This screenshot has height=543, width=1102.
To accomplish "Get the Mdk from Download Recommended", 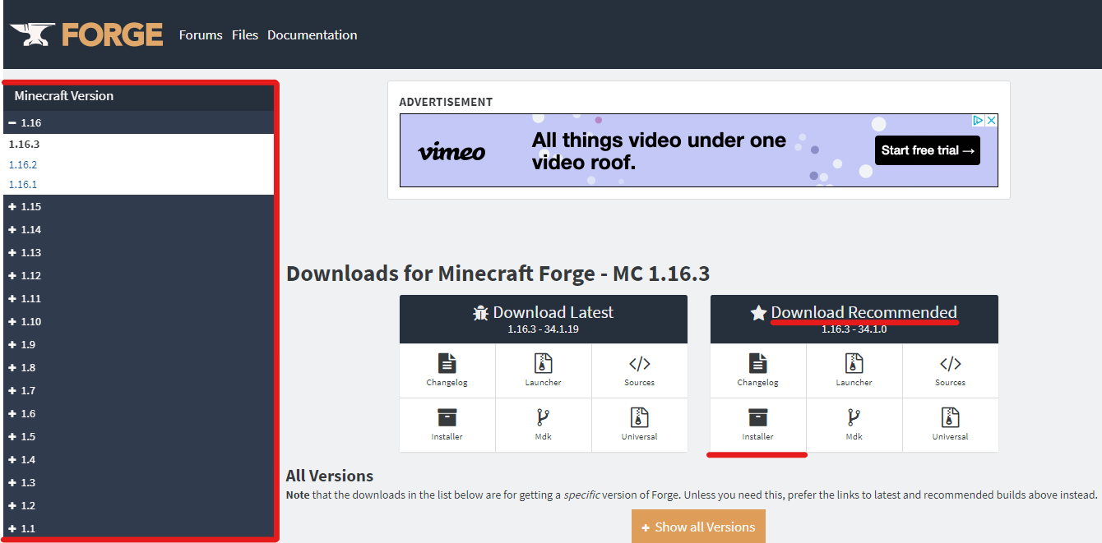I will (854, 425).
